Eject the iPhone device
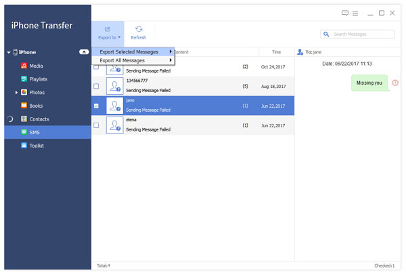 pos(84,52)
